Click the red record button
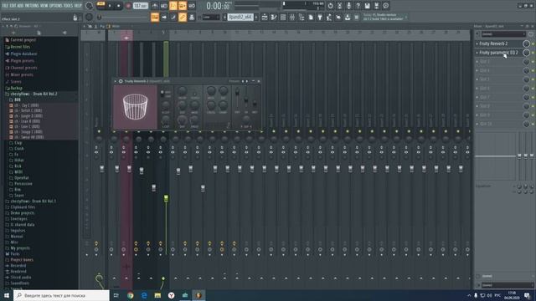The width and height of the screenshot is (536, 301). click(x=128, y=6)
